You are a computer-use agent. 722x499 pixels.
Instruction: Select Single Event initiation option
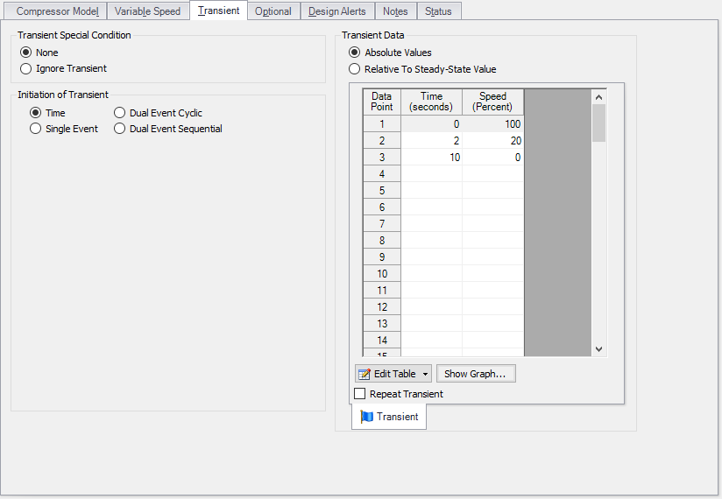pyautogui.click(x=36, y=129)
